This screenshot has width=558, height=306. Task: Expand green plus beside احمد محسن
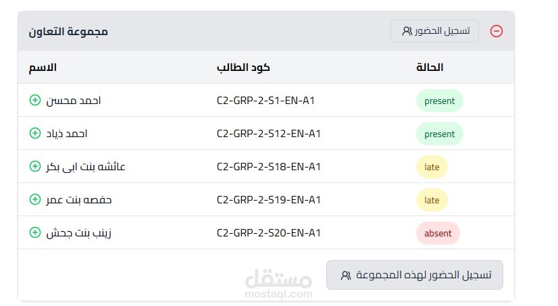tap(35, 100)
